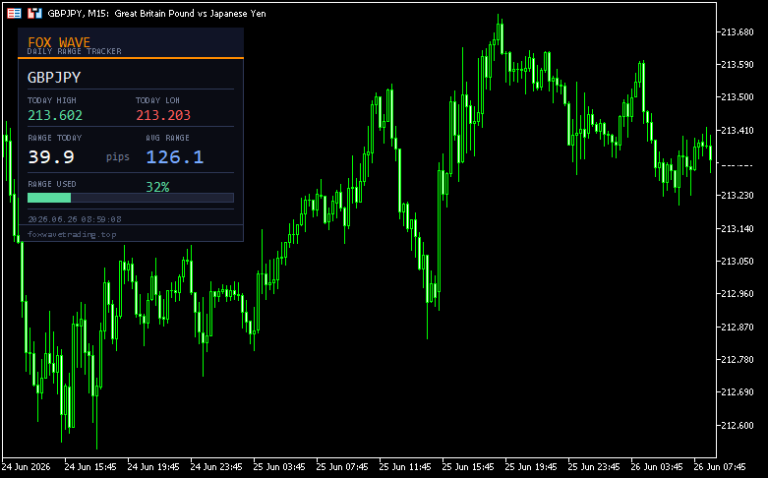Click time axis label '25 Jun 15:45'

point(468,467)
